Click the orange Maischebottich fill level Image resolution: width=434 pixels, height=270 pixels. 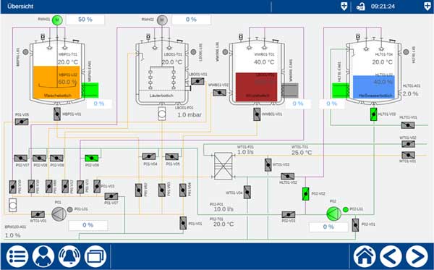point(56,83)
